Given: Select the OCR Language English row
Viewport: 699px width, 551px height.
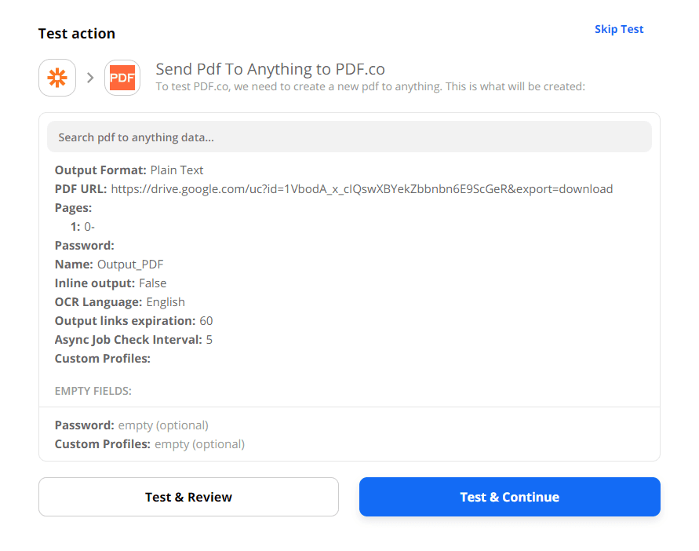Looking at the screenshot, I should [120, 302].
